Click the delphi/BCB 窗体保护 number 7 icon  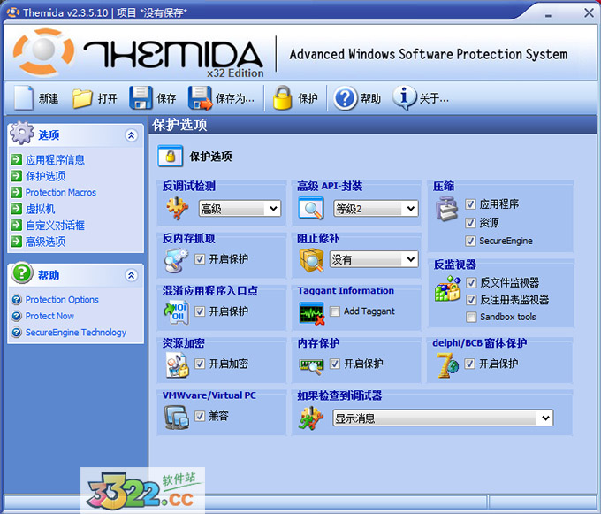pos(448,365)
